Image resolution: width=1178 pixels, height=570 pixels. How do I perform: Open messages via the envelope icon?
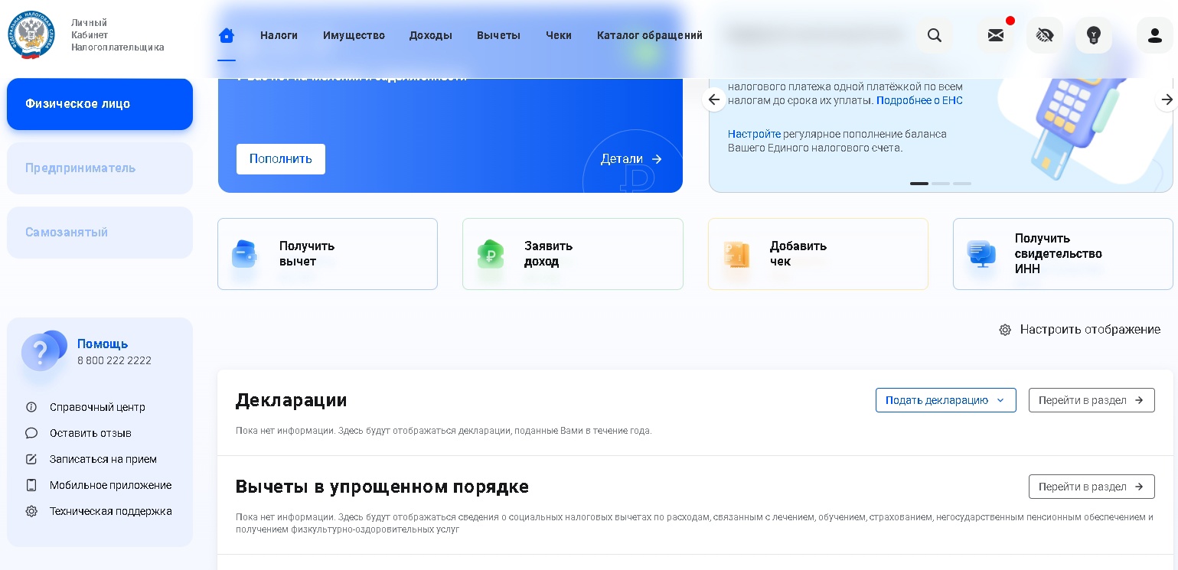point(995,35)
